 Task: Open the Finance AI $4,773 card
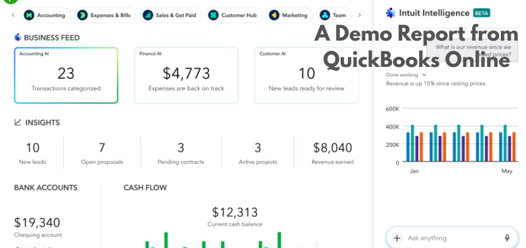[x=186, y=75]
